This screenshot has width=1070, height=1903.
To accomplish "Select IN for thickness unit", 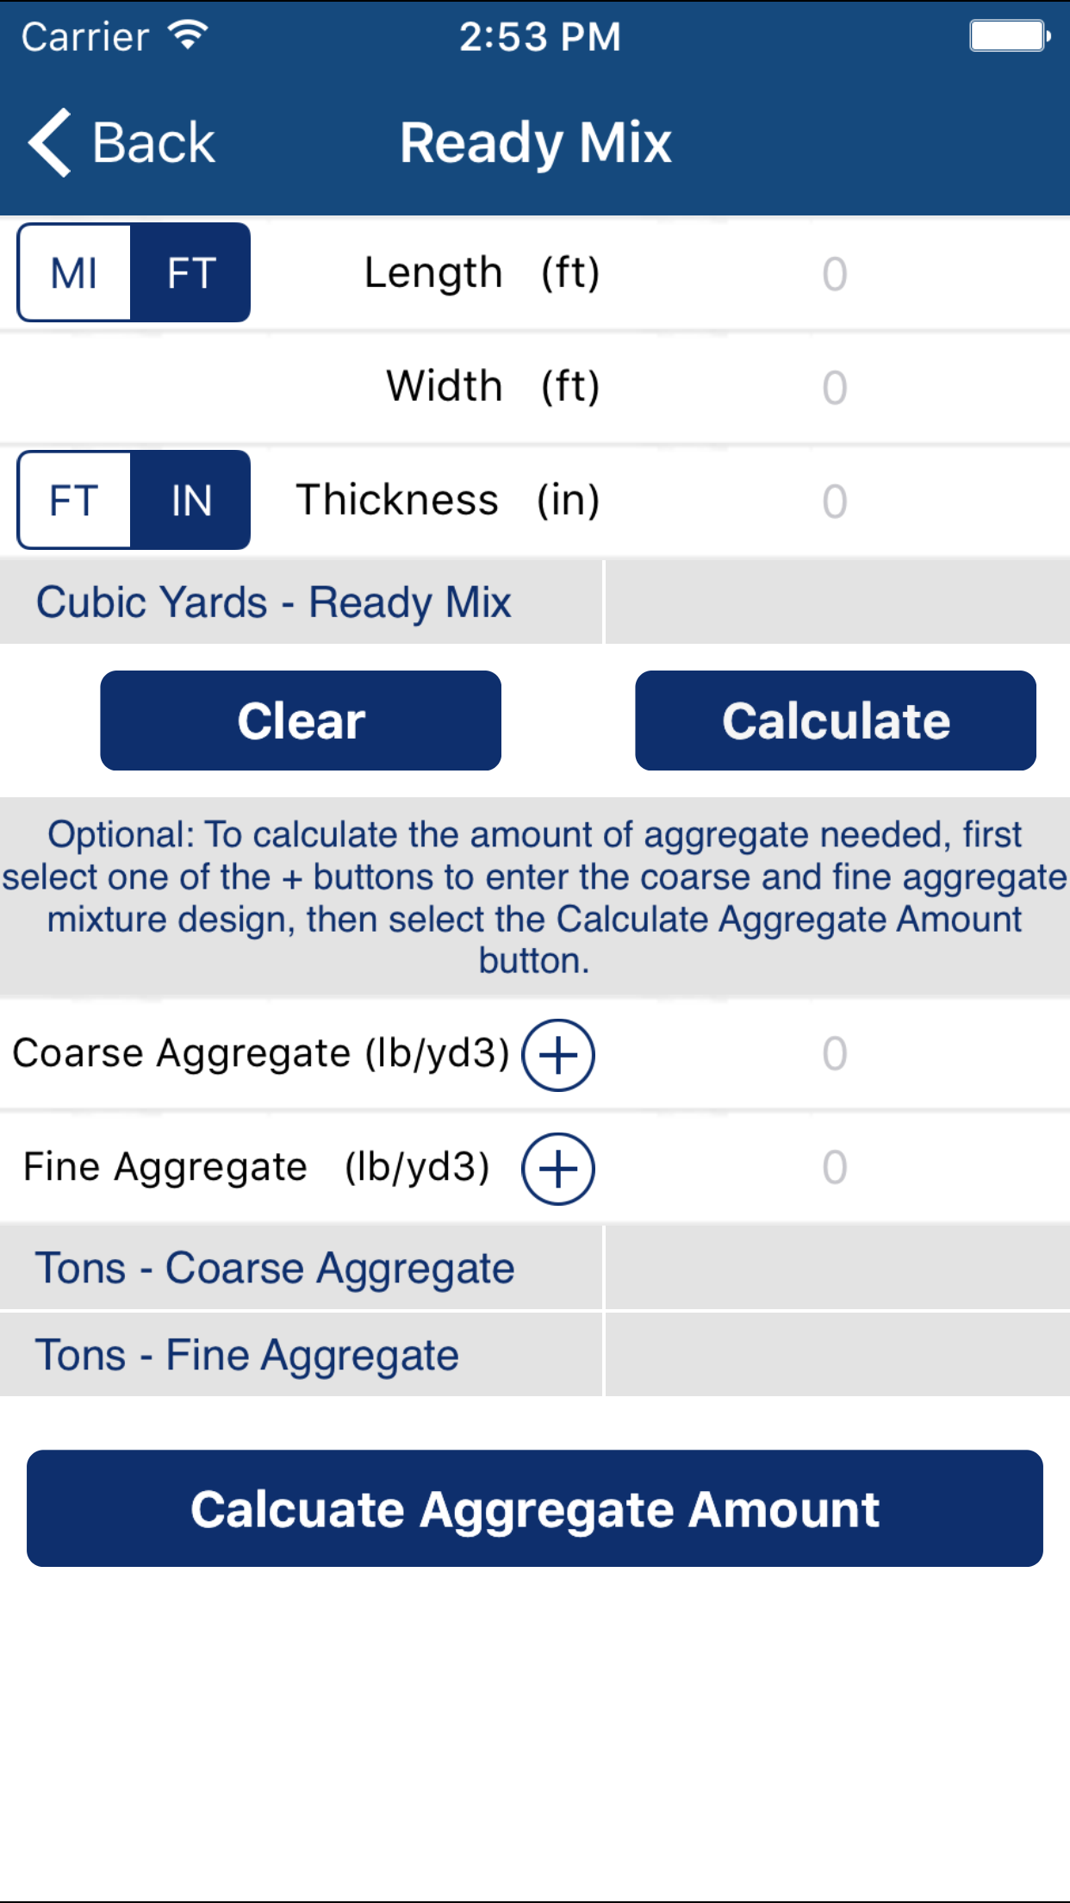I will (x=190, y=501).
